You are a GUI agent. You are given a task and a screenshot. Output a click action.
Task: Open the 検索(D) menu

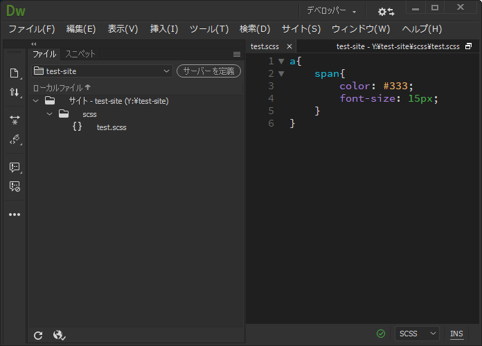(x=255, y=29)
